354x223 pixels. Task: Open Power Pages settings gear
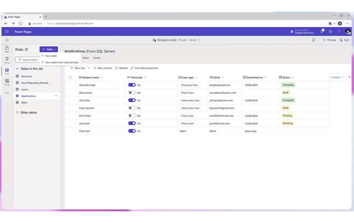tap(330, 32)
